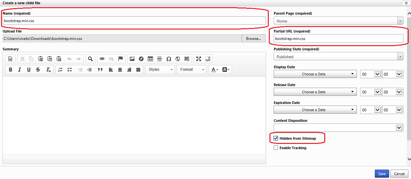Open Expiration Date chooser
This screenshot has height=179, width=411.
pyautogui.click(x=315, y=110)
